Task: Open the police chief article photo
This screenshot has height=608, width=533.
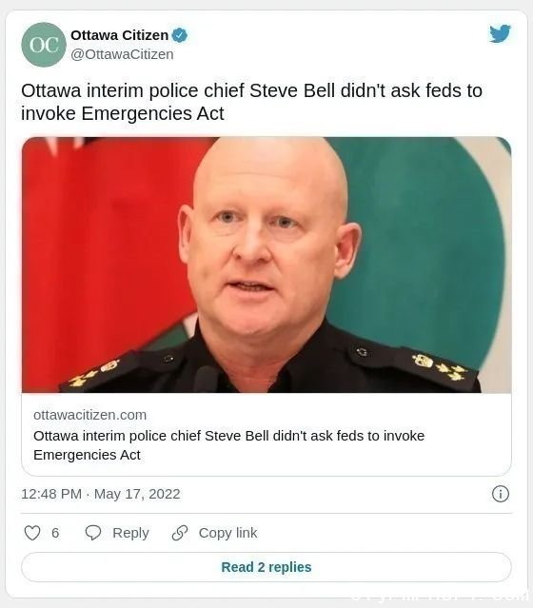Action: coord(266,265)
